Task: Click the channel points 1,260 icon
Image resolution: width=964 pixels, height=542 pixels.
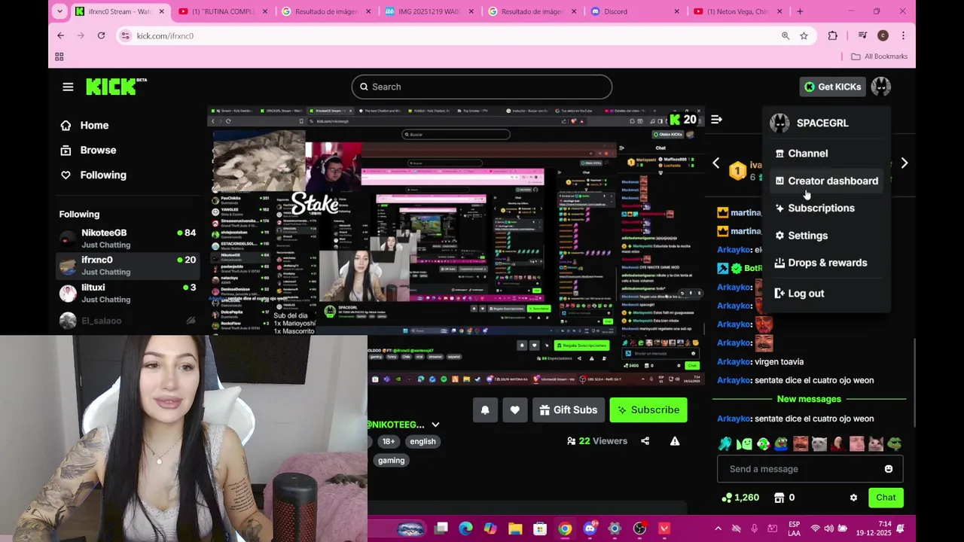Action: 726,498
